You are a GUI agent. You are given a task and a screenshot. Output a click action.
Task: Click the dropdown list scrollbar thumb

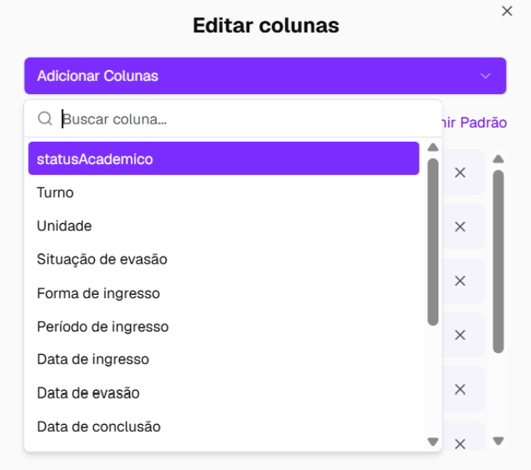tap(433, 242)
